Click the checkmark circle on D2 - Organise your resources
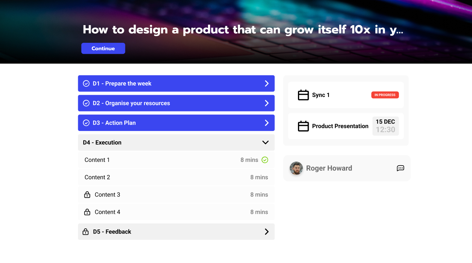 pos(87,103)
